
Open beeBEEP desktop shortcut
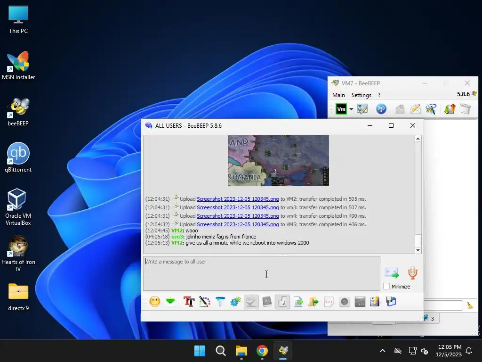pos(18,112)
